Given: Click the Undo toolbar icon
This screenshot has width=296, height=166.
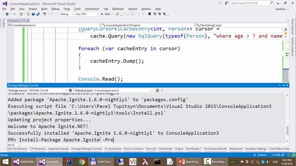Looking at the screenshot, I should (x=44, y=14).
